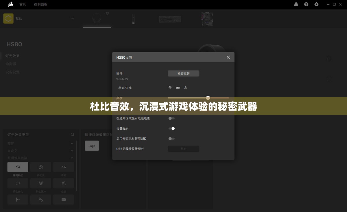Select the 螺旋彩虹 effect tile
The image size is (347, 212).
pos(18,167)
